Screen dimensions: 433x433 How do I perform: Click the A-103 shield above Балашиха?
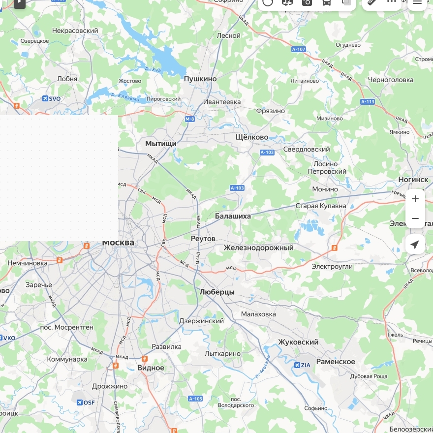pos(237,188)
